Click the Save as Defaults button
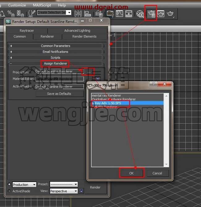Viewport: 201px width, 207px height. [x=59, y=94]
